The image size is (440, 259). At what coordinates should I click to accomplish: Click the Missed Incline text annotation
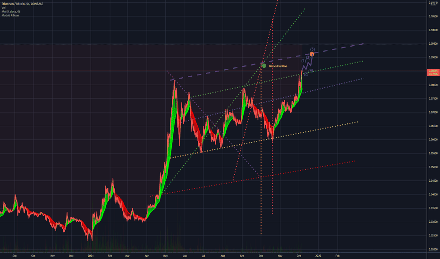(x=278, y=66)
